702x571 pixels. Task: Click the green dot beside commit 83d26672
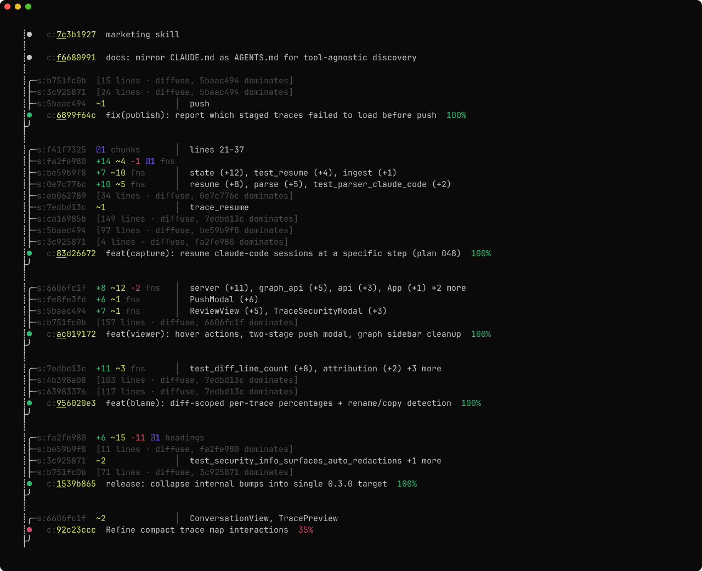click(29, 253)
